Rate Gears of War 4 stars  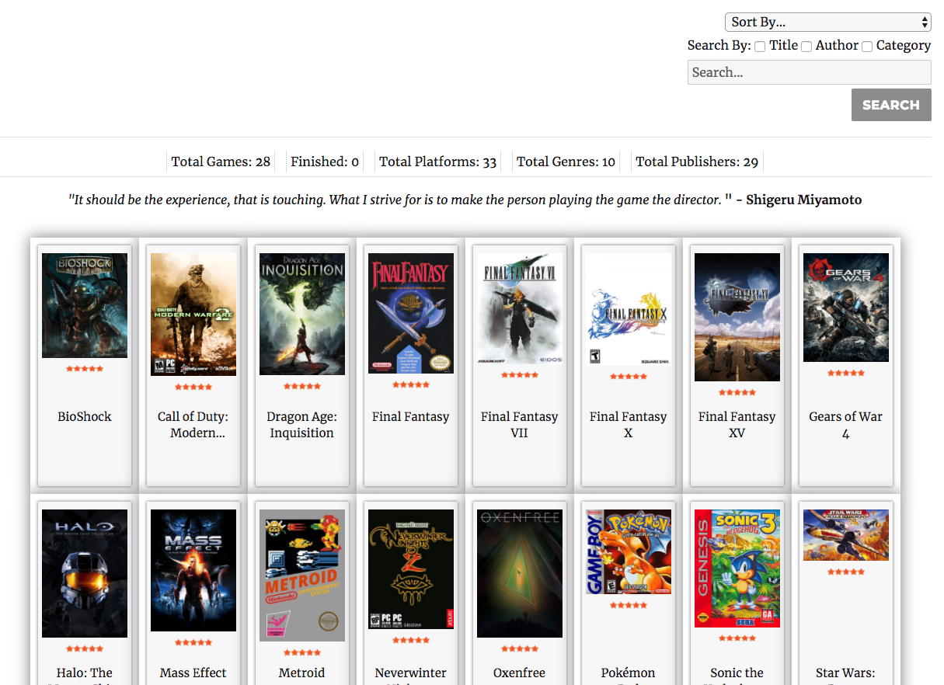point(846,374)
